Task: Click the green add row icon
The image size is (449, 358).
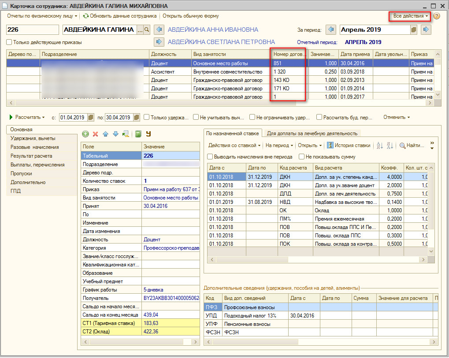Action: [85, 134]
